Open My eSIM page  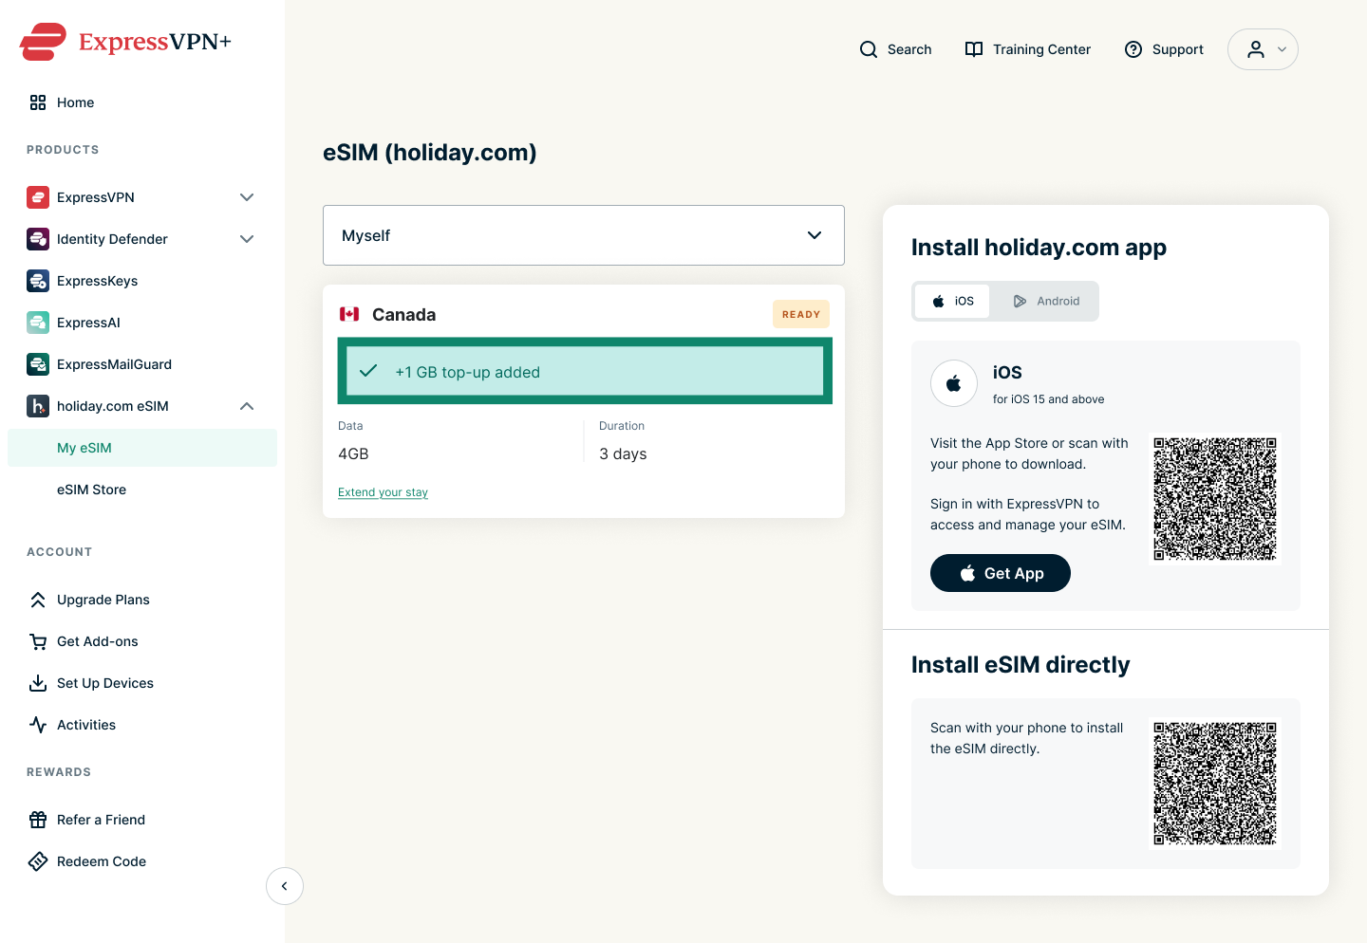tap(142, 448)
